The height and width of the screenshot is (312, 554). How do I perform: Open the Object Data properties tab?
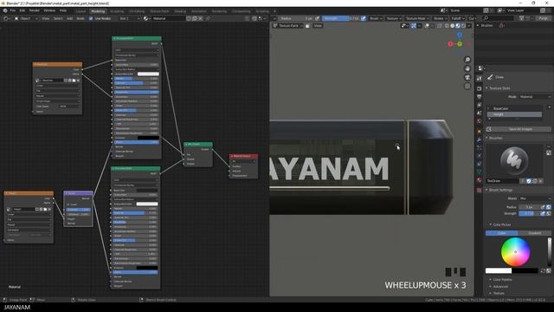click(479, 172)
